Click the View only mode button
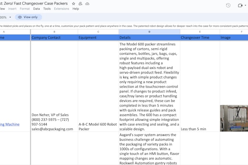The width and height of the screenshot is (248, 165). coord(28,17)
